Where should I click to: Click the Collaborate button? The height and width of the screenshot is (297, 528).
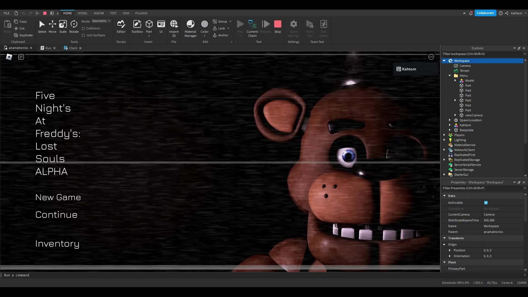tap(485, 13)
